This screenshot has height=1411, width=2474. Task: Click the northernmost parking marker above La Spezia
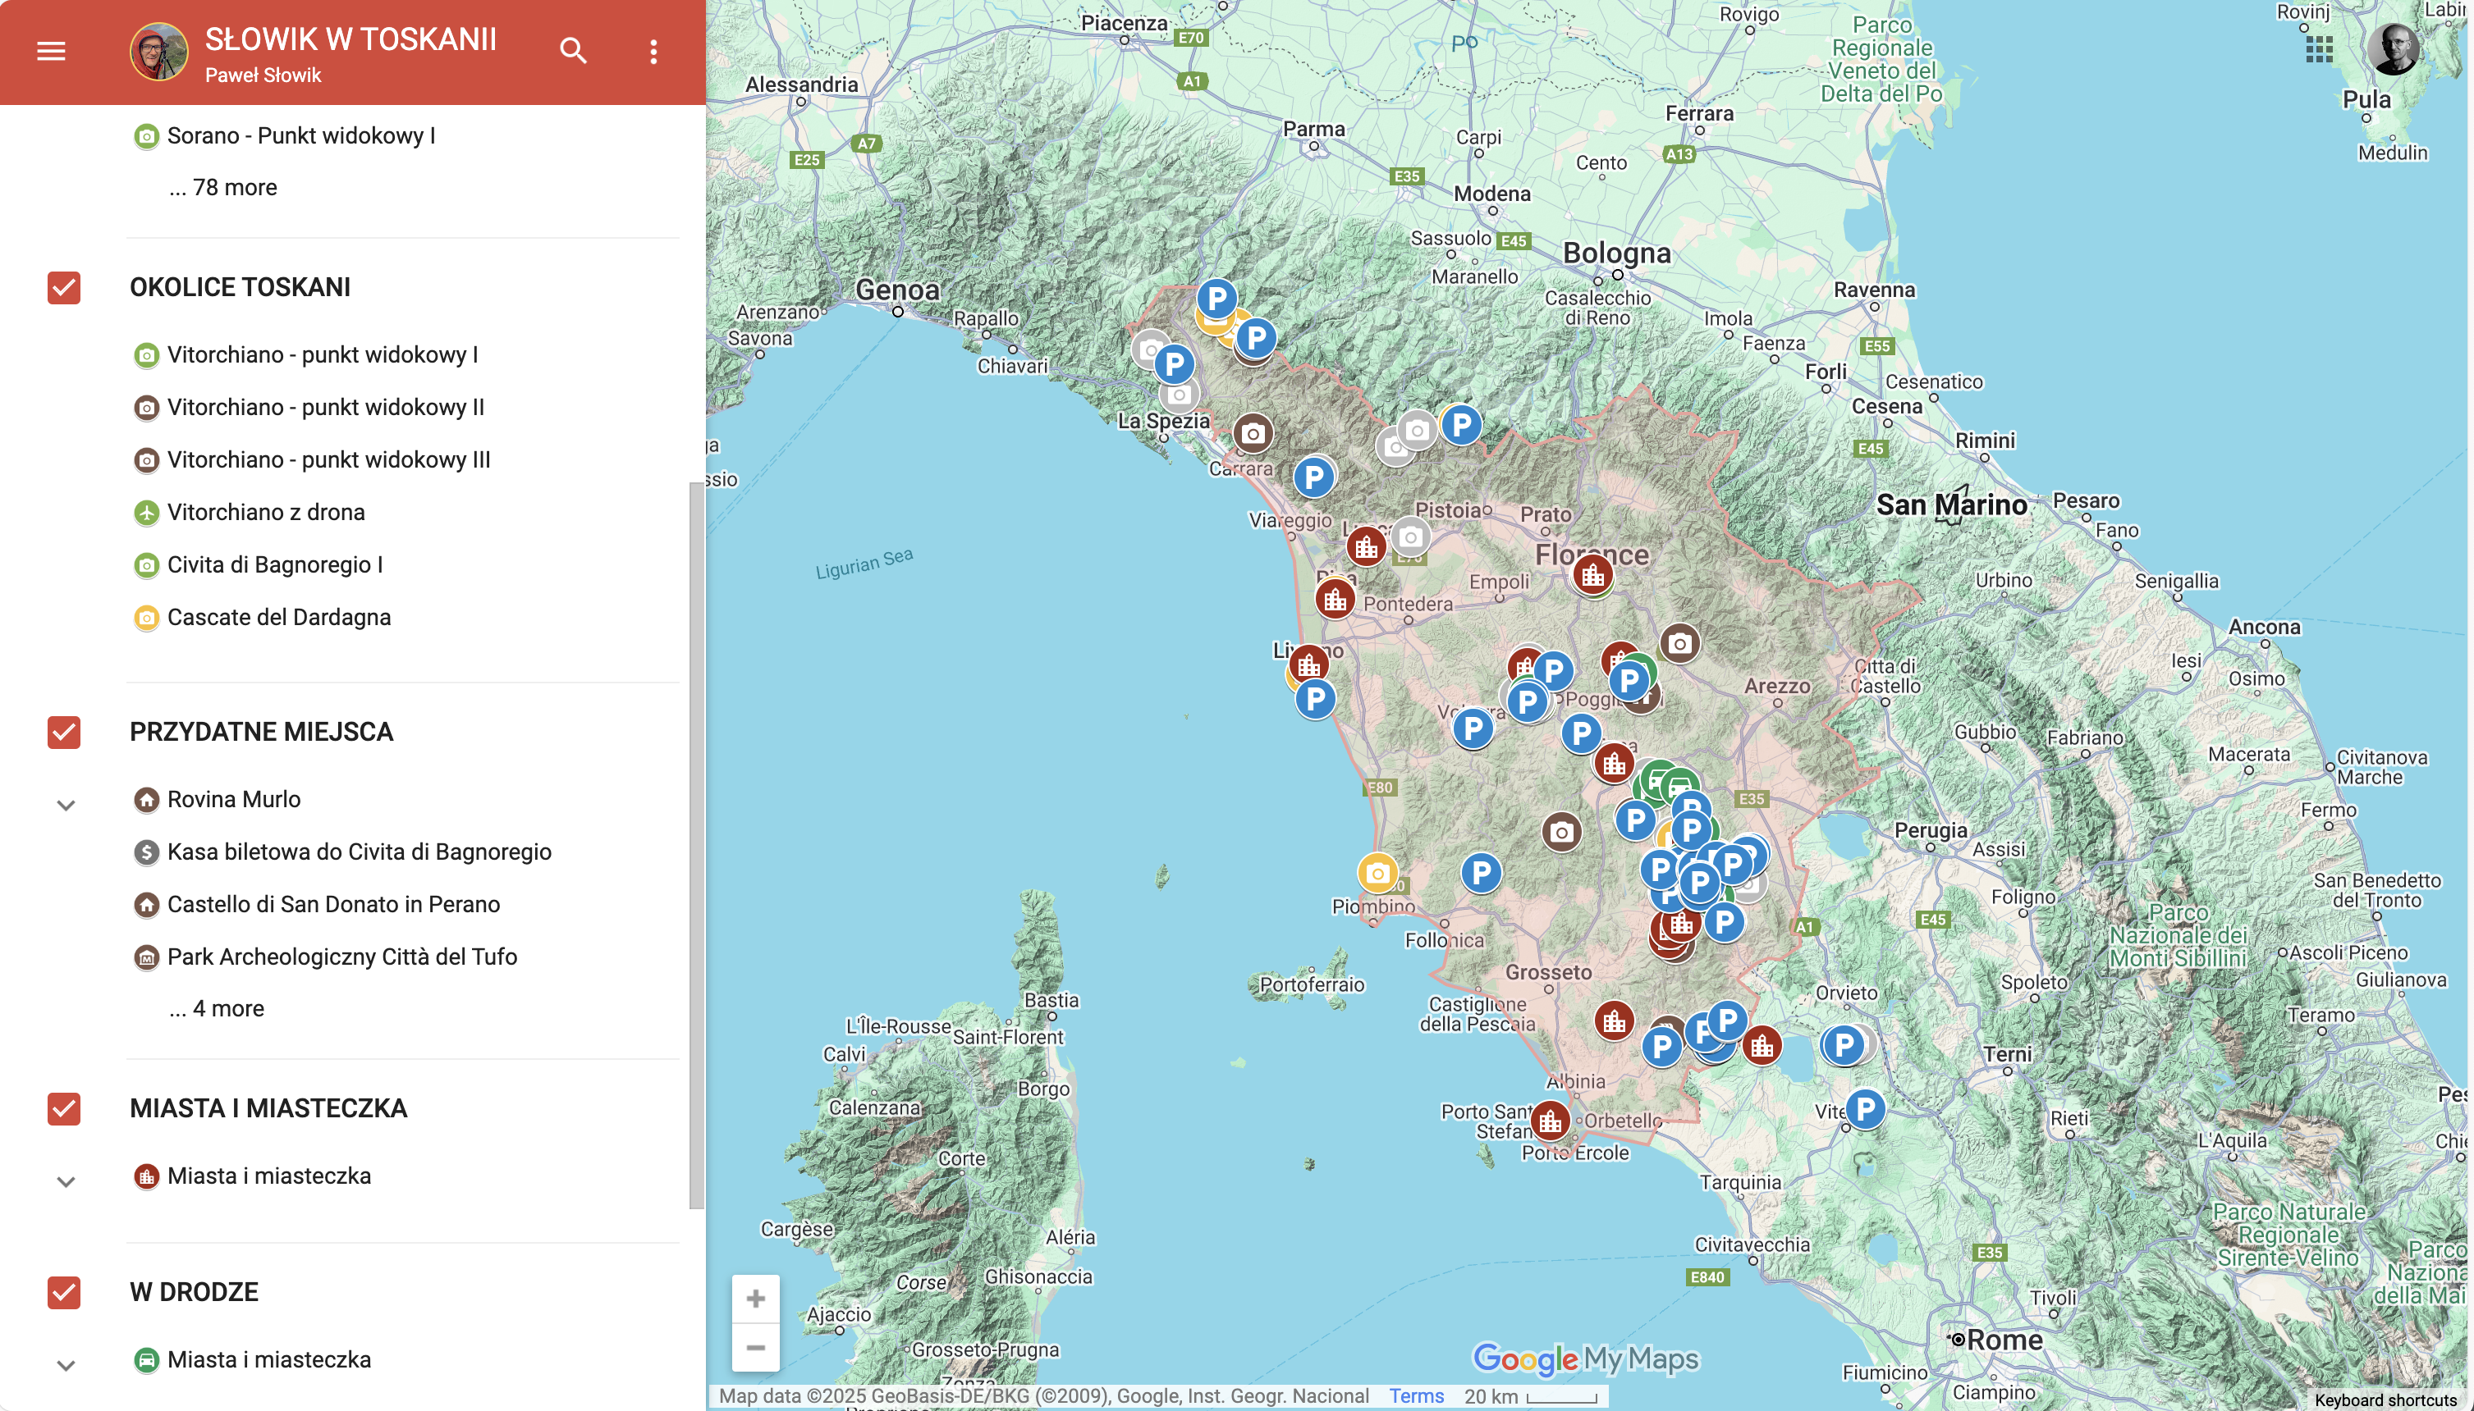click(1216, 298)
